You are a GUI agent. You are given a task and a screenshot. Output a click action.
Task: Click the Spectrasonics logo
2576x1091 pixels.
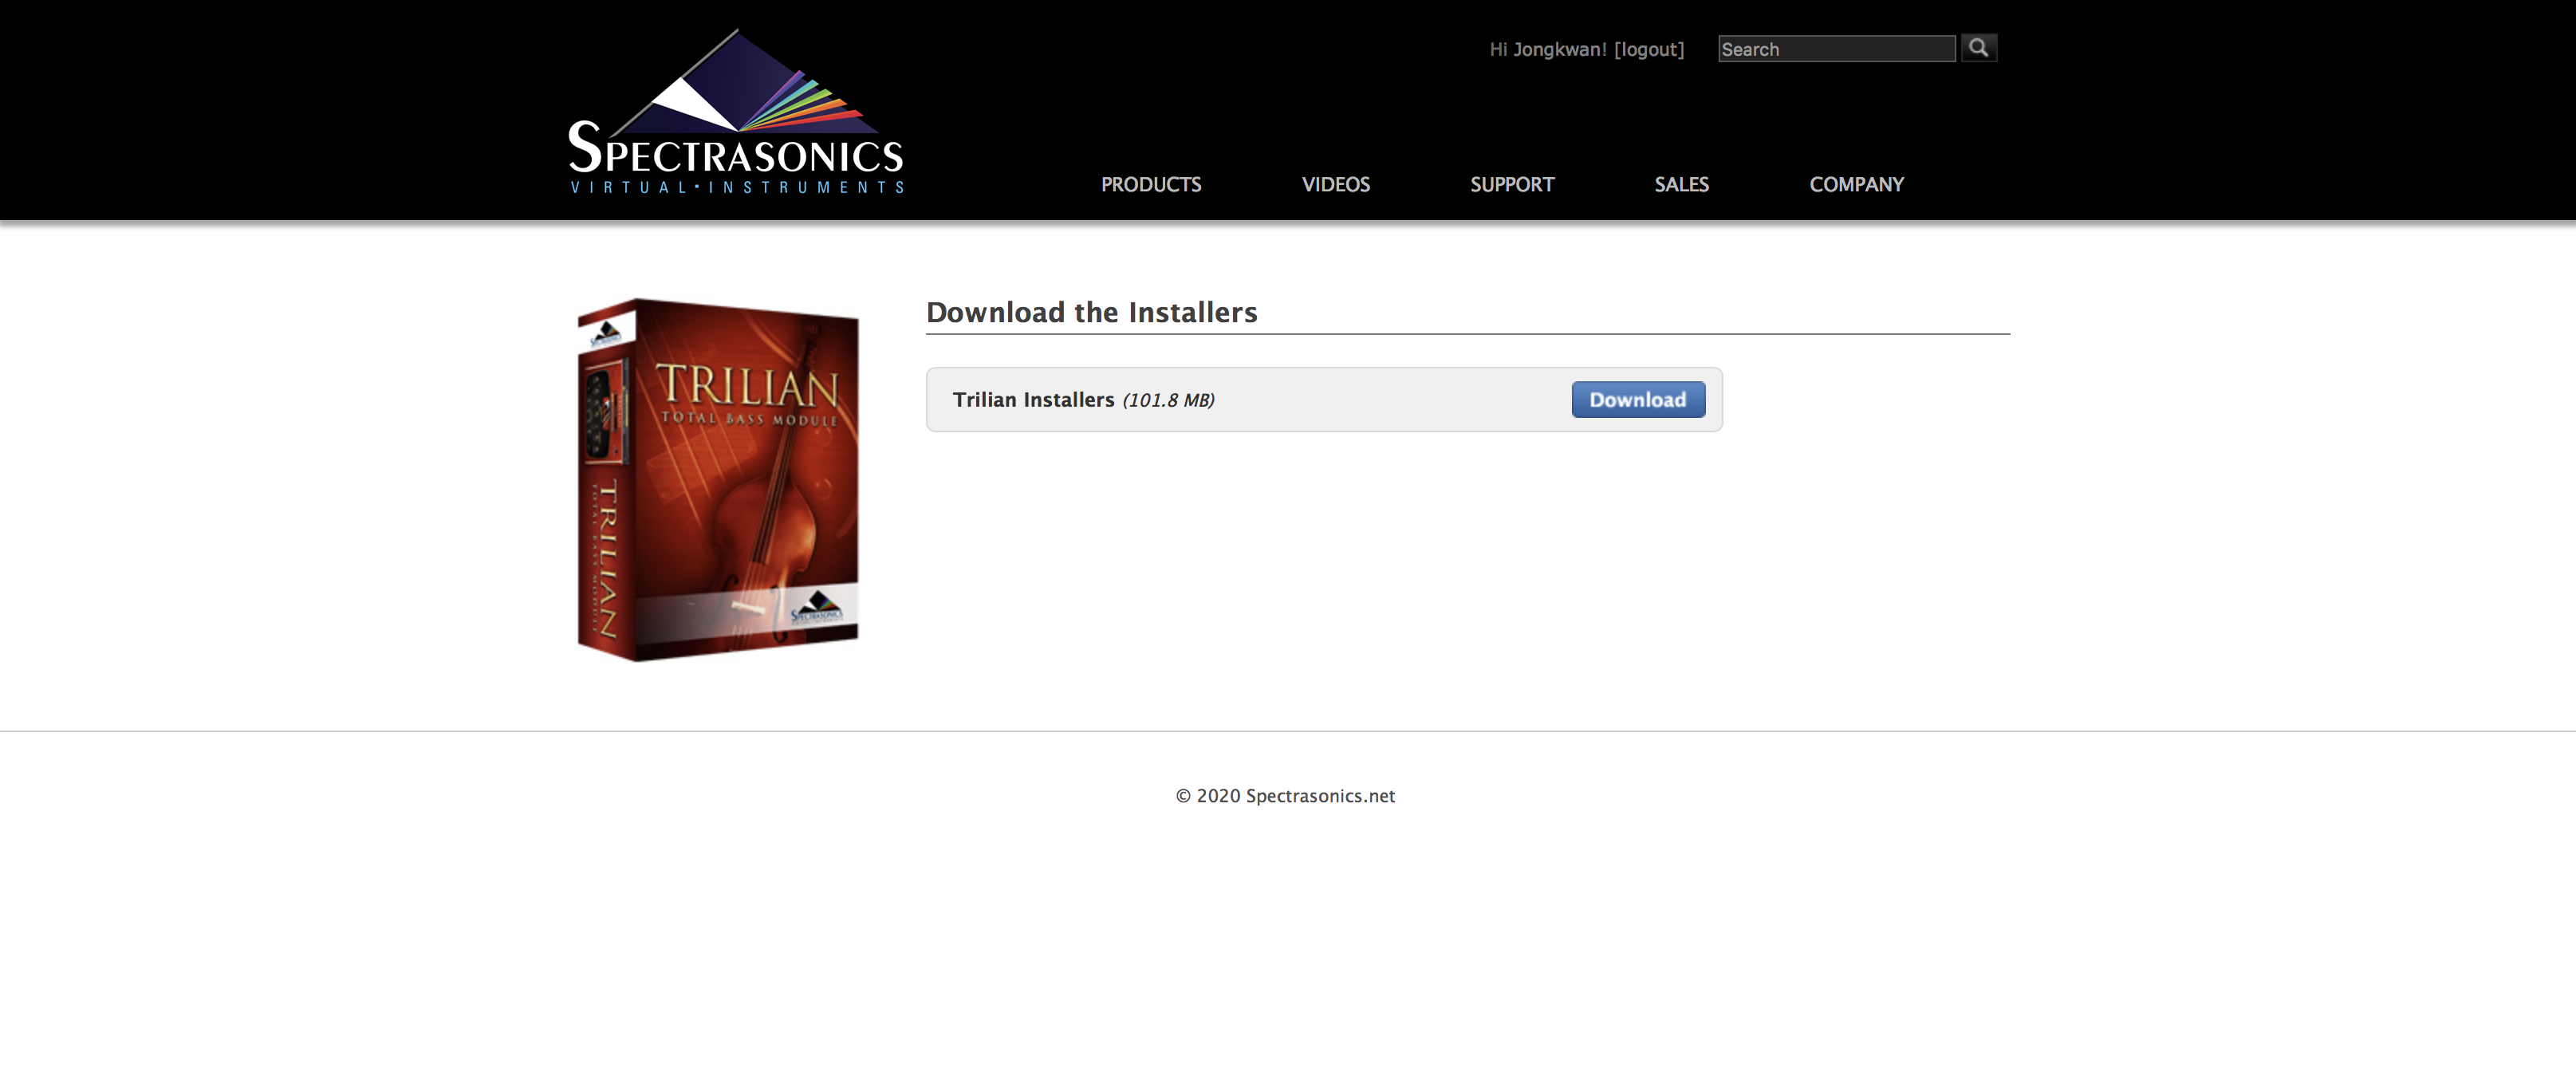pyautogui.click(x=736, y=112)
